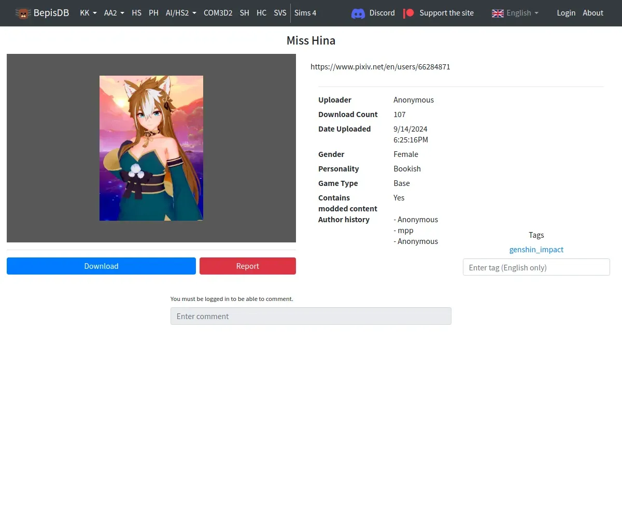The image size is (622, 518).
Task: Click the mpp author history entry
Action: click(x=404, y=231)
